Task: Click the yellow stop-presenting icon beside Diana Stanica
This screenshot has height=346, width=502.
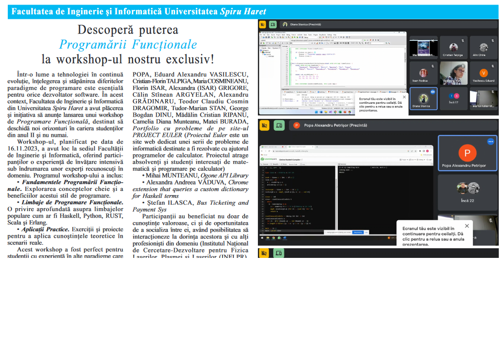Action: point(263,24)
